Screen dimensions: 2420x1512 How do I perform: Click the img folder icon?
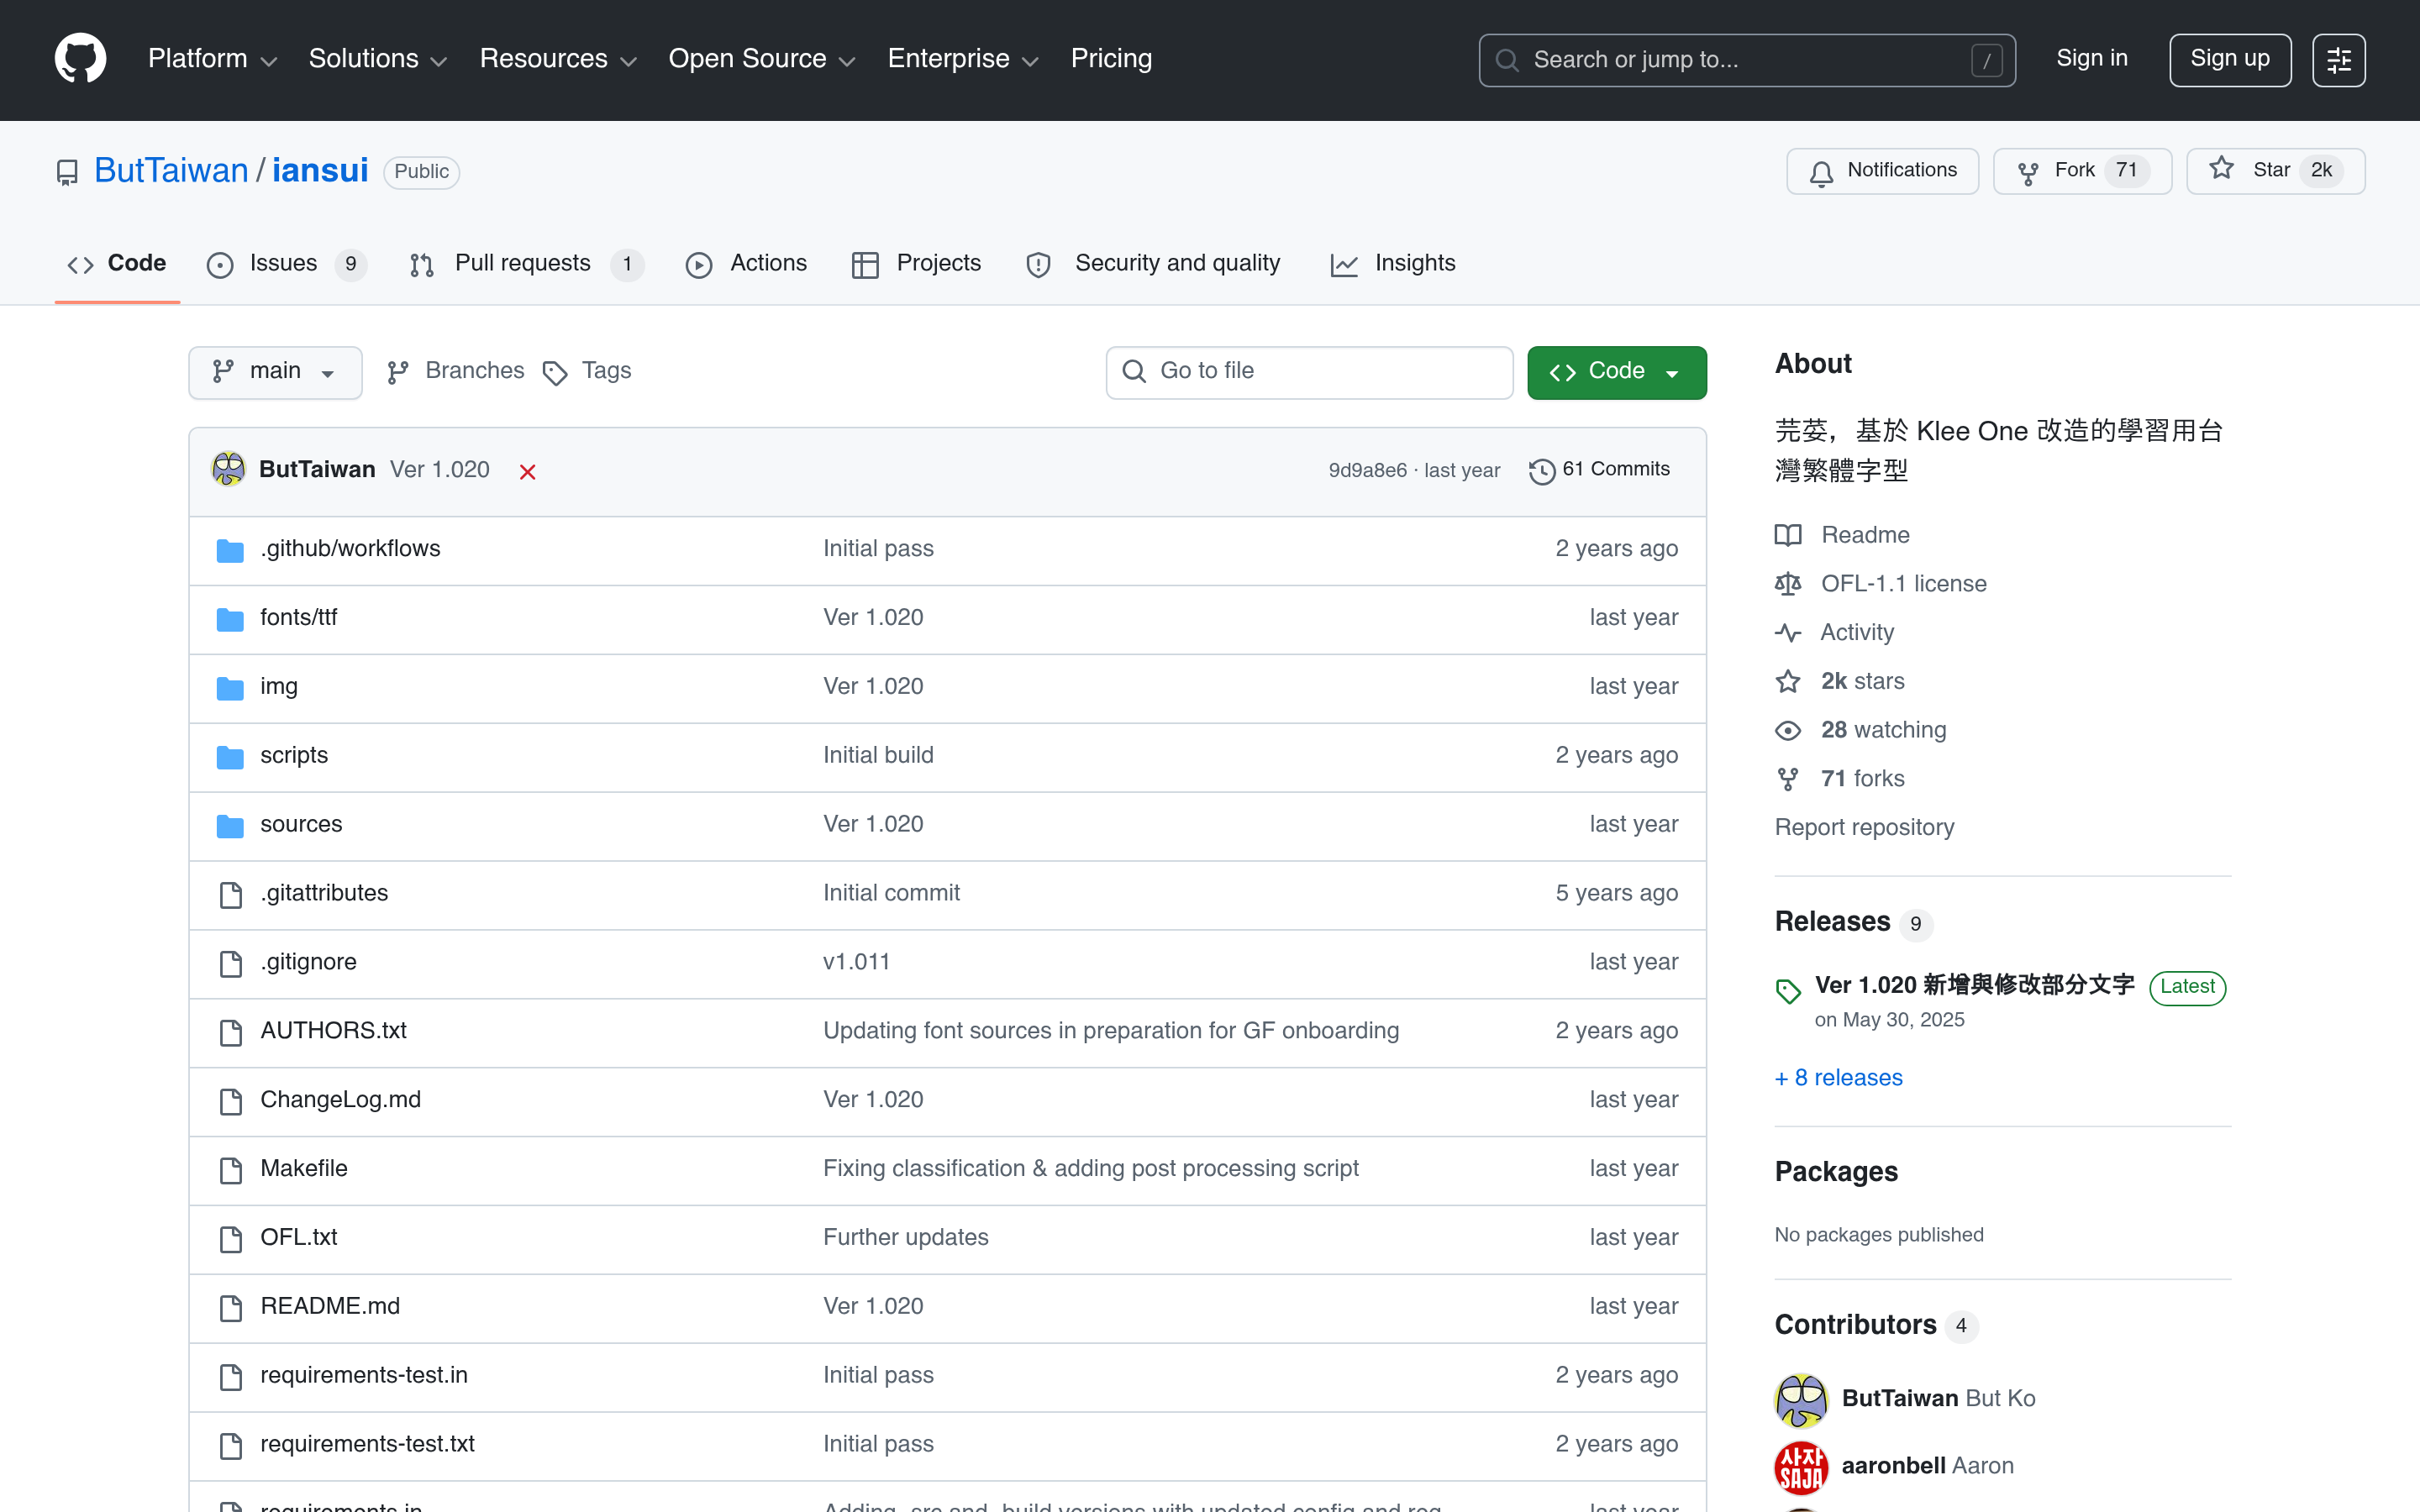click(230, 688)
